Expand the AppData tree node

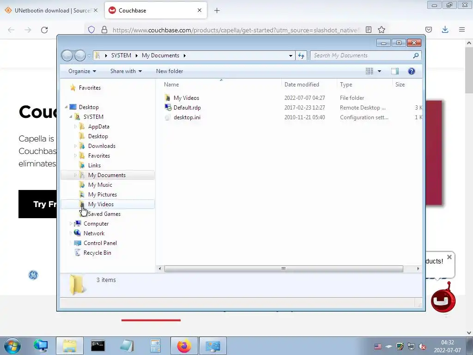(x=75, y=127)
